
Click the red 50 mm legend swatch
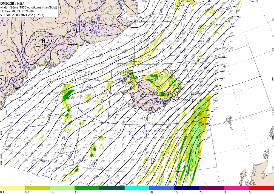tap(261, 188)
